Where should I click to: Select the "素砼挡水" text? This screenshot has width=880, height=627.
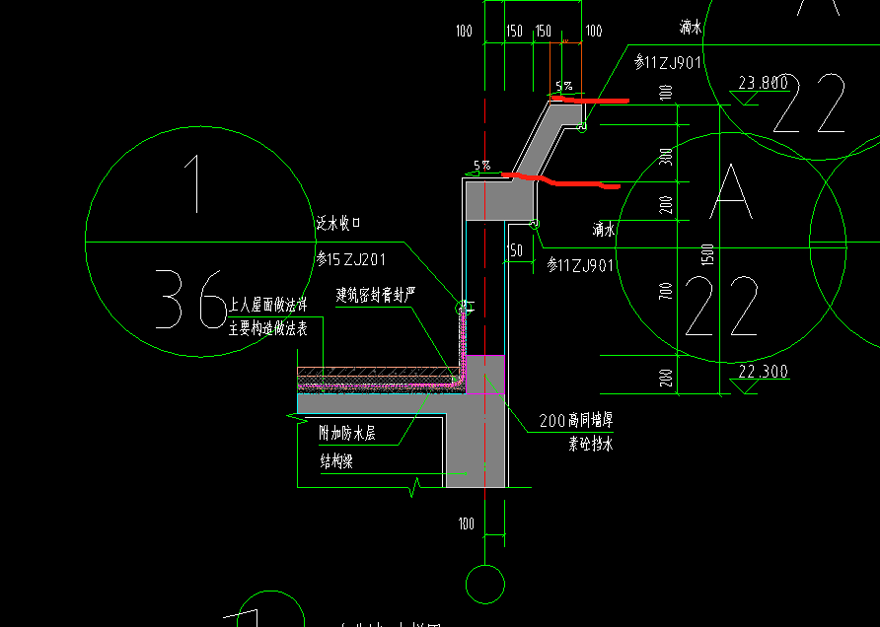tap(590, 445)
